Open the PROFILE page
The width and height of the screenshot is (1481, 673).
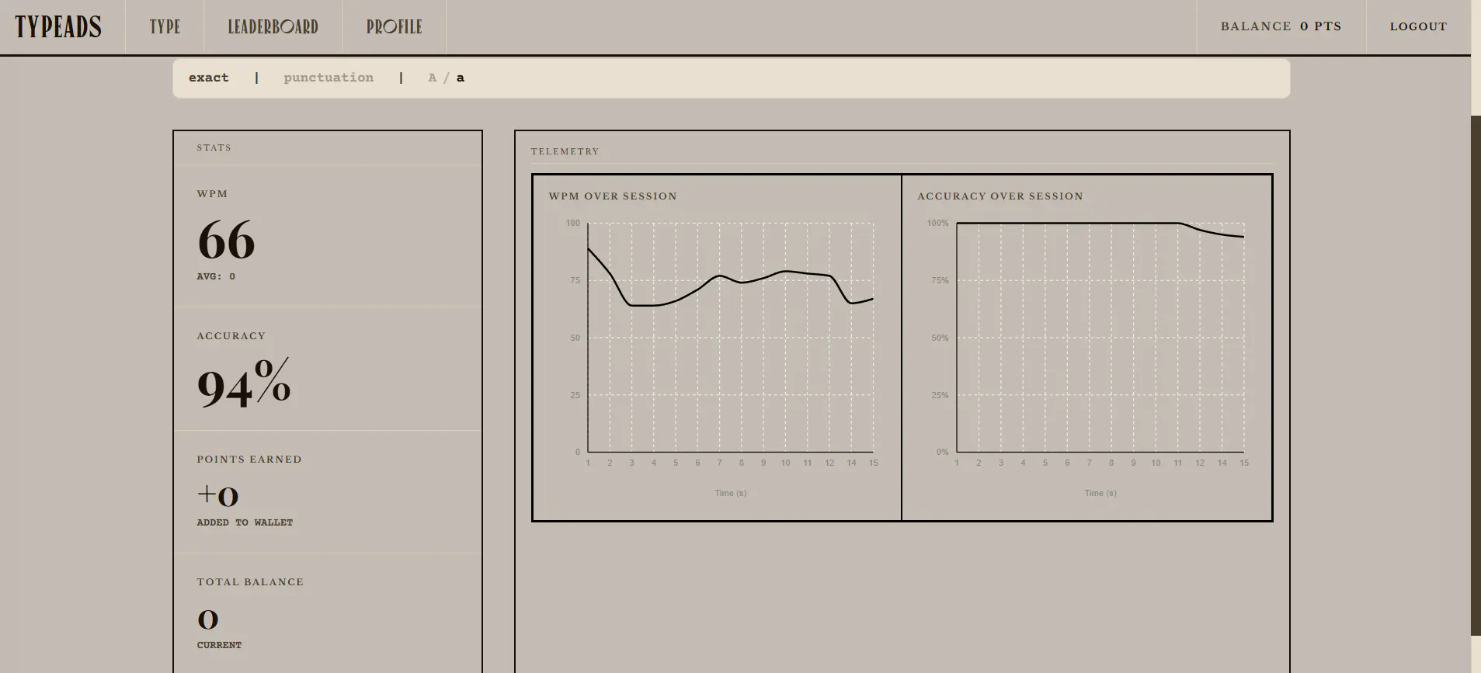394,27
